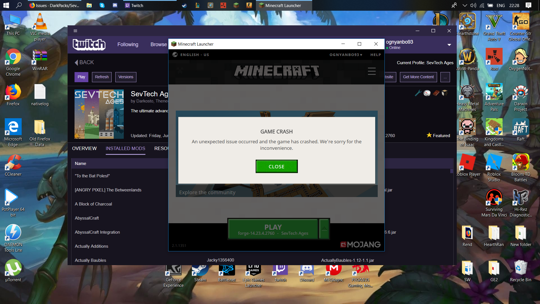Click Twitch app hamburger menu icon
This screenshot has height=304, width=540.
[x=75, y=31]
